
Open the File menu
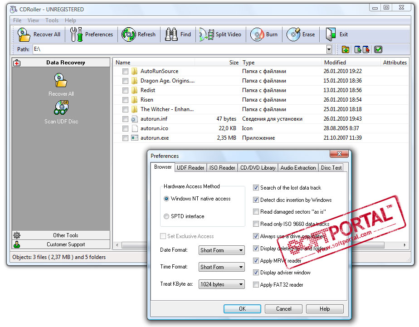point(17,20)
